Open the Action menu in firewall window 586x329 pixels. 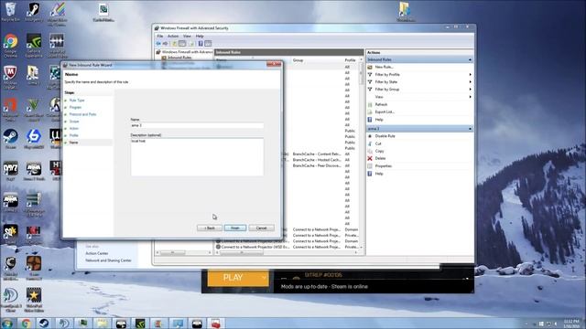pyautogui.click(x=173, y=37)
